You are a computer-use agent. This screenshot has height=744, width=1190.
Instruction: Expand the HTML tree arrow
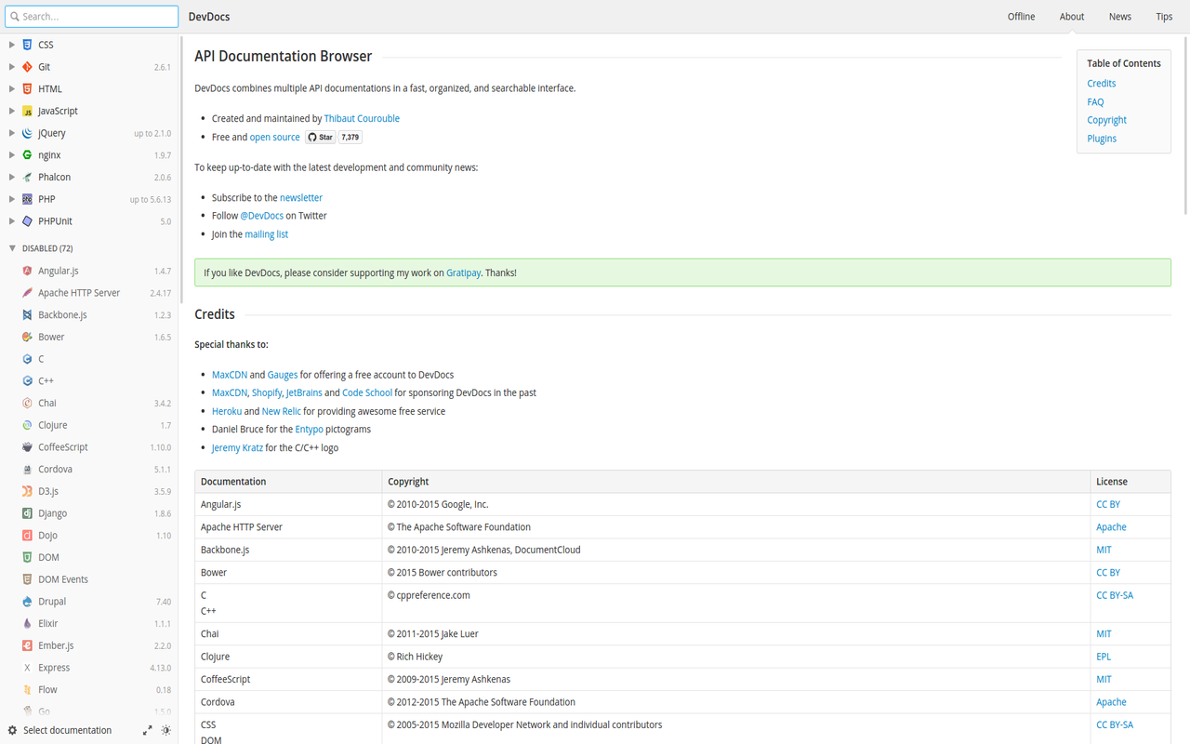(x=12, y=89)
